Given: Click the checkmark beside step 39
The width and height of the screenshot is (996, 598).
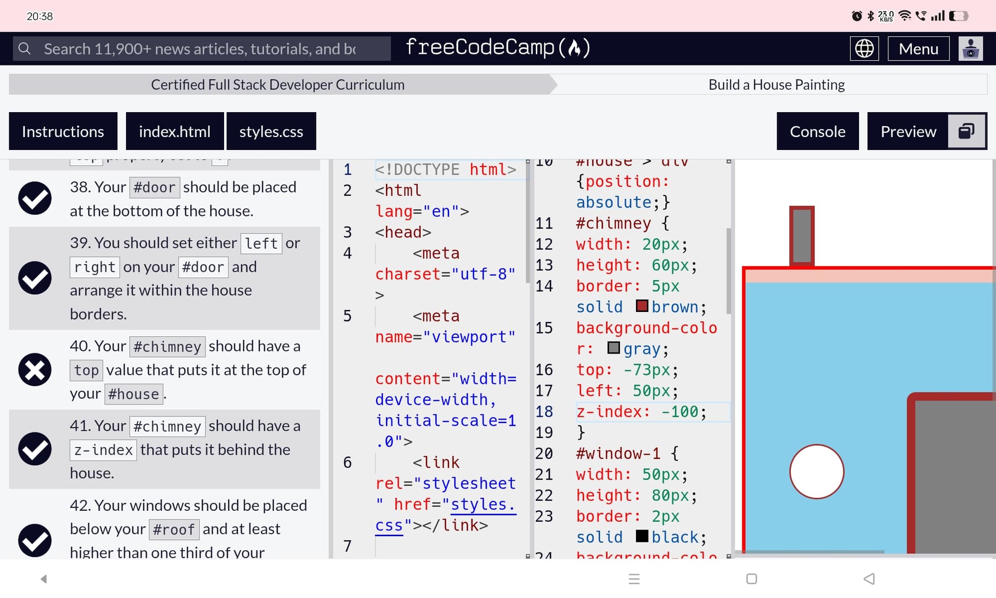Looking at the screenshot, I should click(x=35, y=278).
